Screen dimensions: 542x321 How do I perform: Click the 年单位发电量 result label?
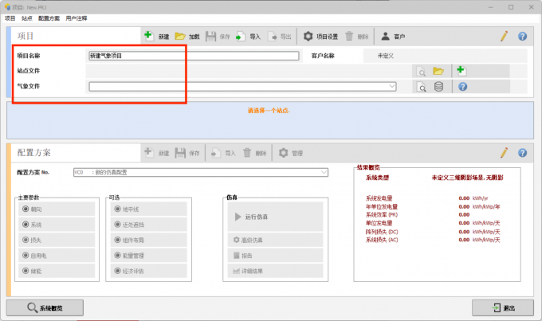382,206
